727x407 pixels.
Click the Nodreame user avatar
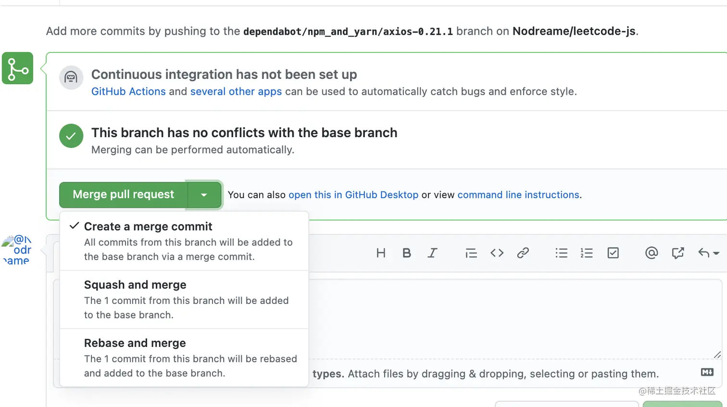point(17,250)
